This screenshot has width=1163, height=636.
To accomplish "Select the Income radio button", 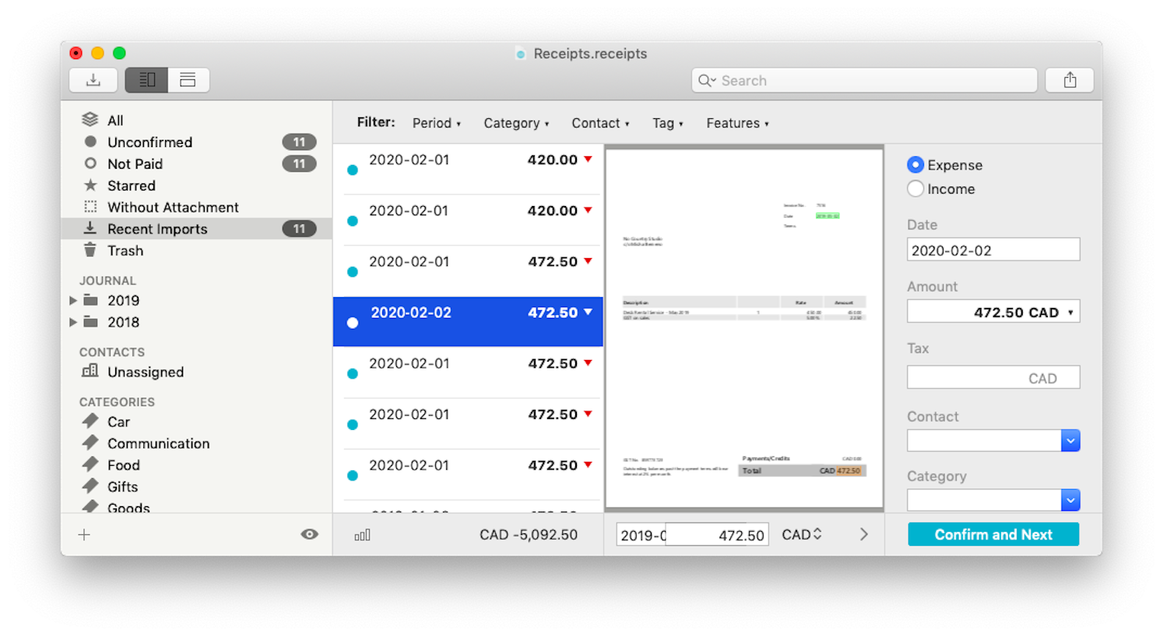I will [x=915, y=189].
